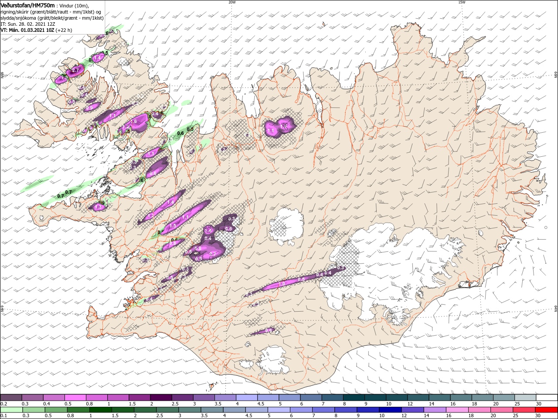Click the 'rigning/skúrir' legend description line
The width and height of the screenshot is (558, 419).
(51, 12)
